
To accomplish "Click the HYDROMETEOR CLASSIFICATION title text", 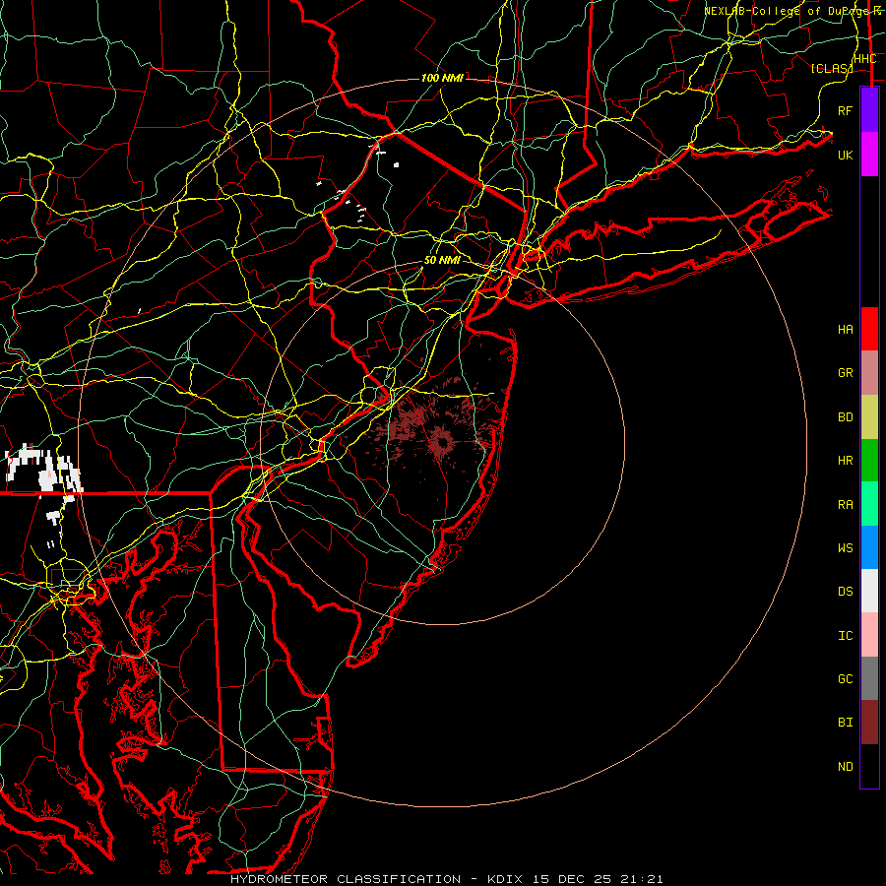I will 346,879.
